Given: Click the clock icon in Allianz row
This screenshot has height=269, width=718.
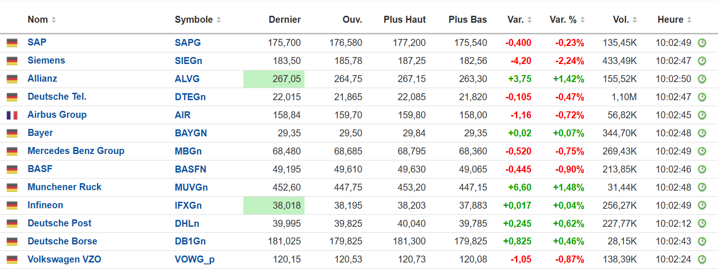Looking at the screenshot, I should click(x=702, y=79).
